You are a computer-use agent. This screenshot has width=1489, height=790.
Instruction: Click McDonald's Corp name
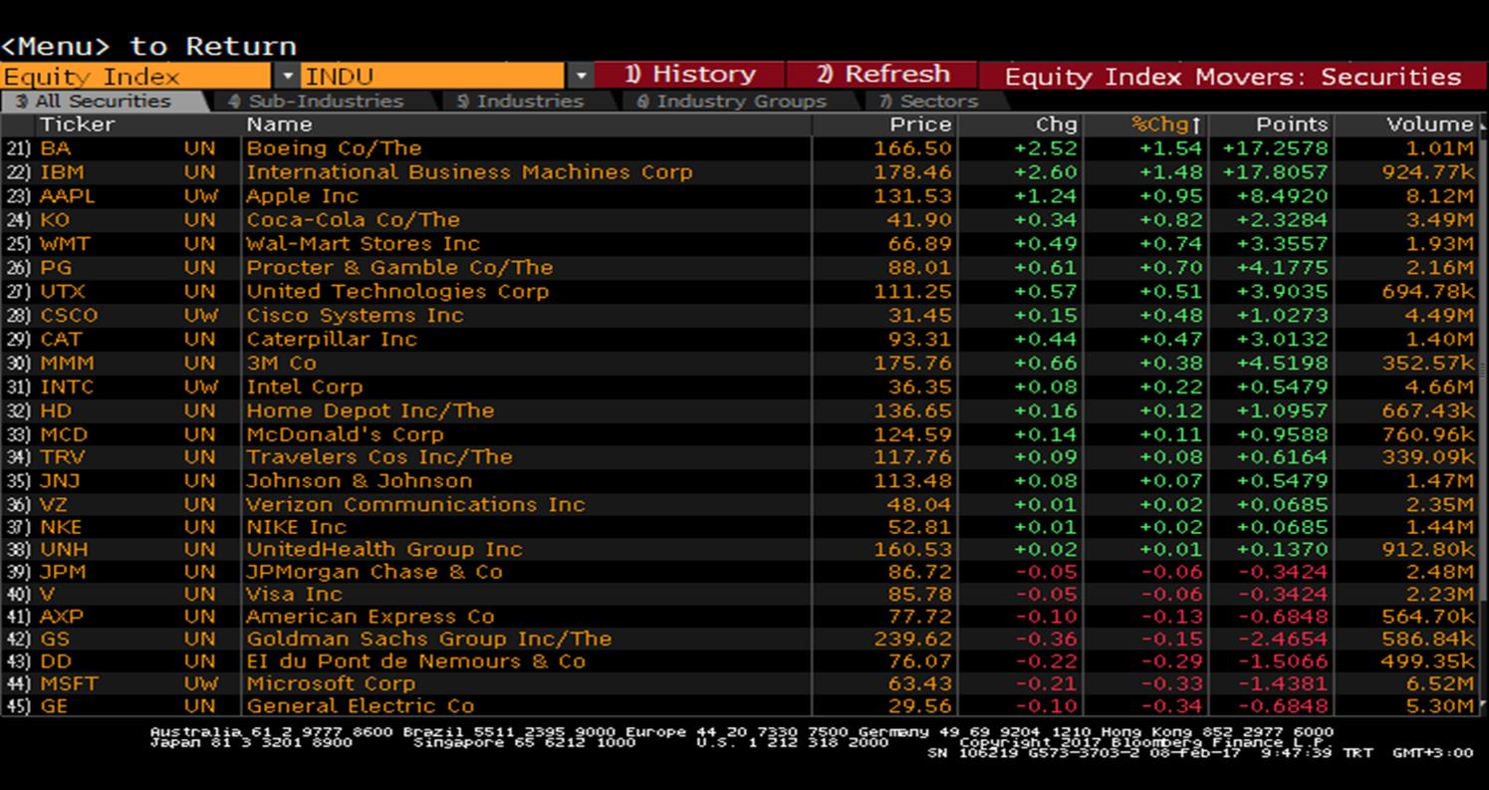(345, 434)
